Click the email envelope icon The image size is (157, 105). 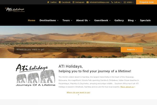87,2
